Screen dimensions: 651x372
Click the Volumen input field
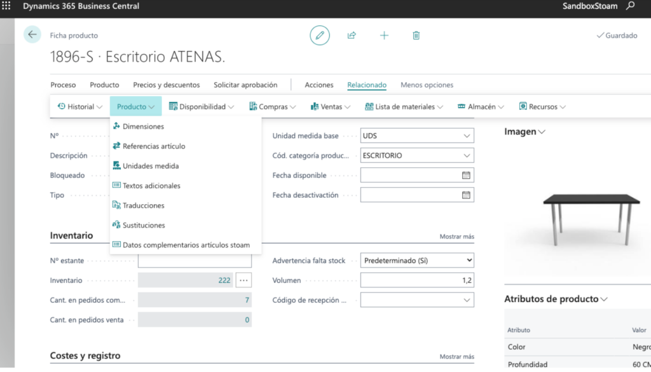417,280
